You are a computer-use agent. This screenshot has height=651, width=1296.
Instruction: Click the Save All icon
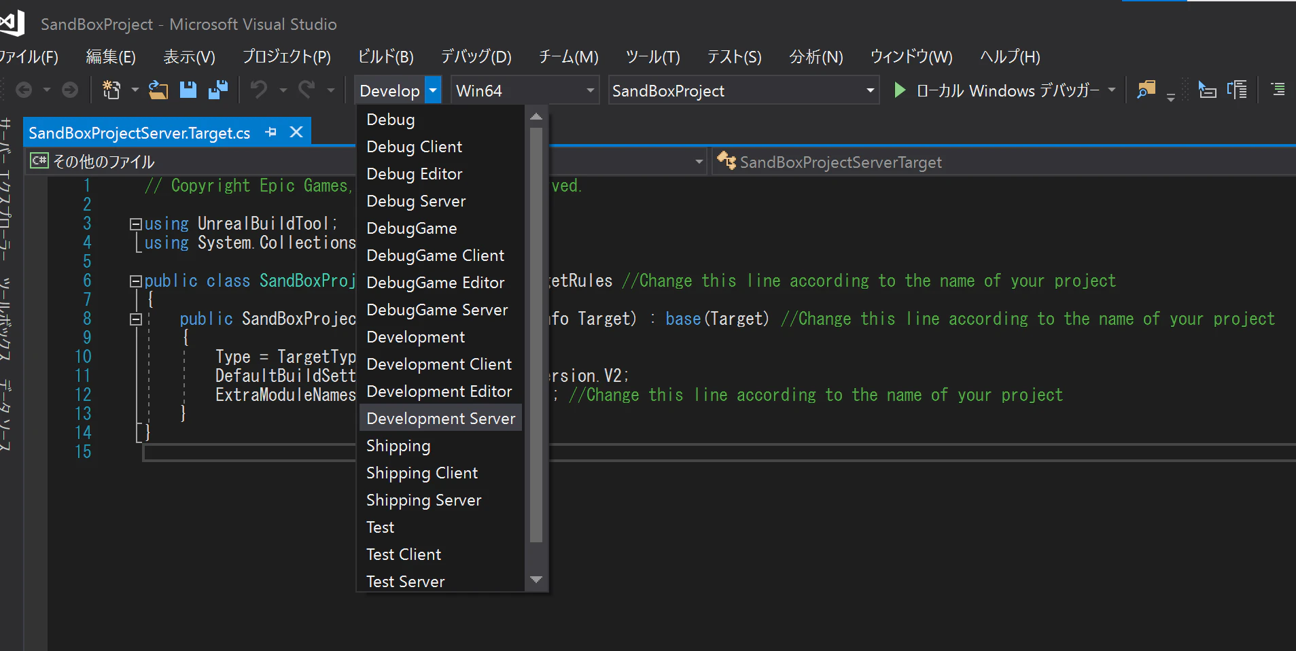[x=218, y=90]
